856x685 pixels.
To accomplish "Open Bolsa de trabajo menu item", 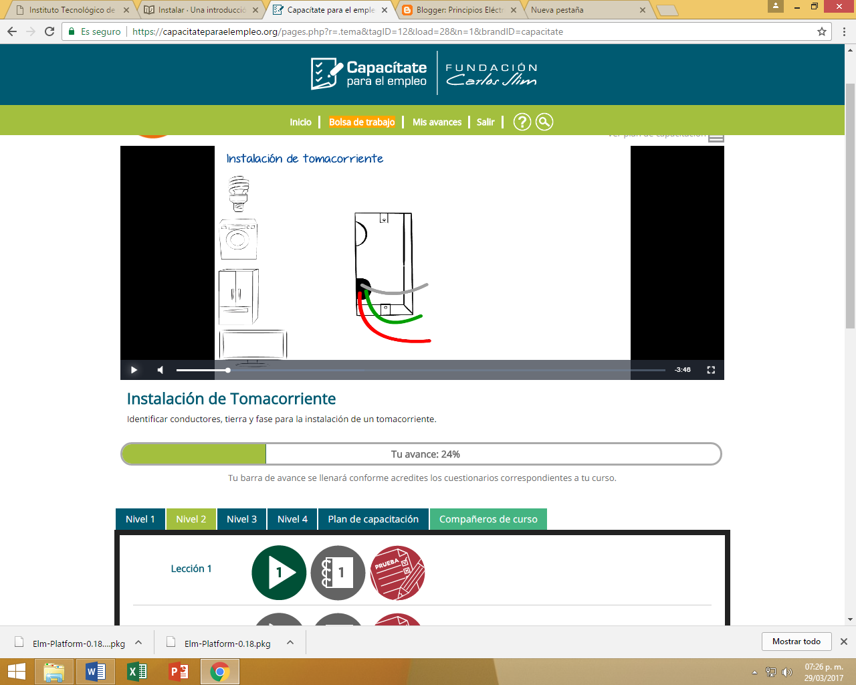I will (362, 122).
